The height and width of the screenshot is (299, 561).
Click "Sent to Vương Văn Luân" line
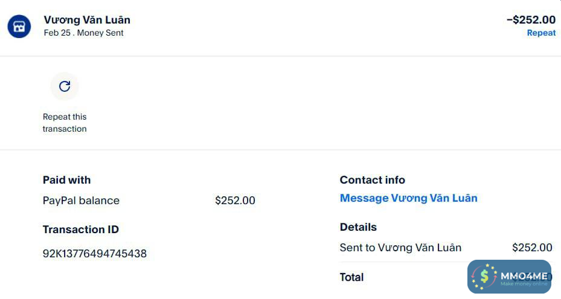[400, 248]
